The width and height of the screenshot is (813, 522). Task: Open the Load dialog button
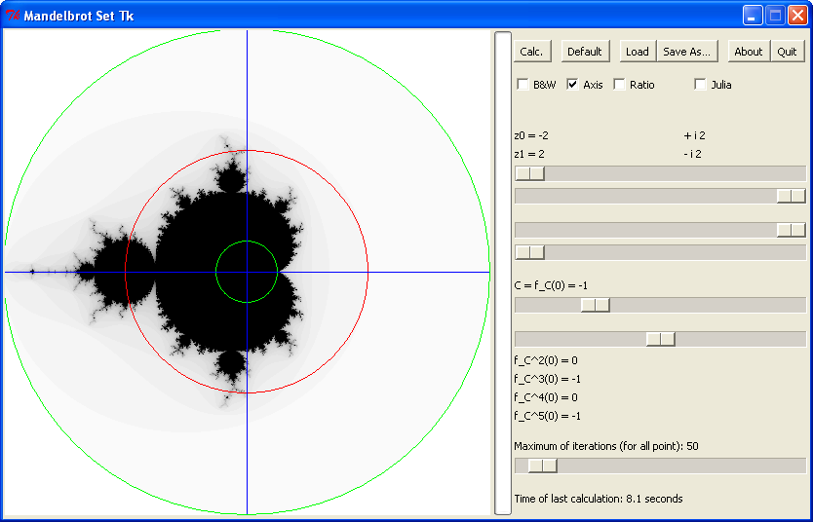(x=637, y=52)
